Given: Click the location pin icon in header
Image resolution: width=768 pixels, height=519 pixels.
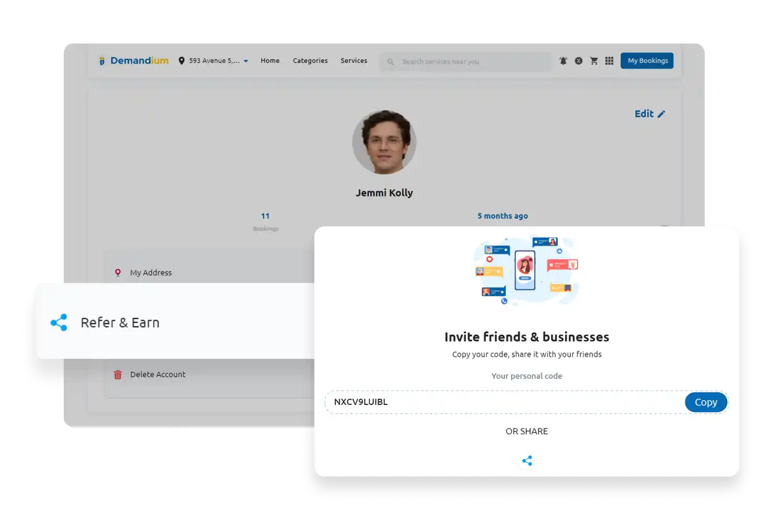Looking at the screenshot, I should point(182,61).
